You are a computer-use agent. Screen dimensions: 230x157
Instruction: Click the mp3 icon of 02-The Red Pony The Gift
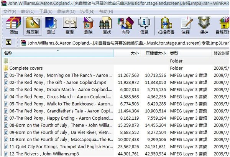pyautogui.click(x=6, y=82)
